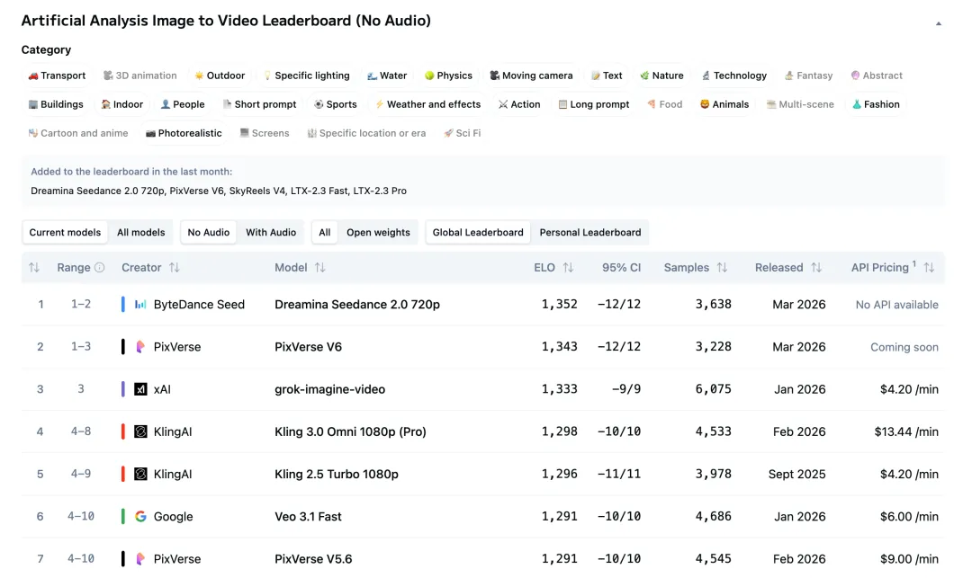The width and height of the screenshot is (972, 578).
Task: Sort table by Released date column
Action: (x=816, y=268)
